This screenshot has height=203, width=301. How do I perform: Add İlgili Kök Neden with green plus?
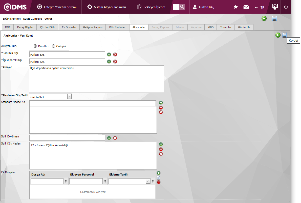tap(161, 144)
